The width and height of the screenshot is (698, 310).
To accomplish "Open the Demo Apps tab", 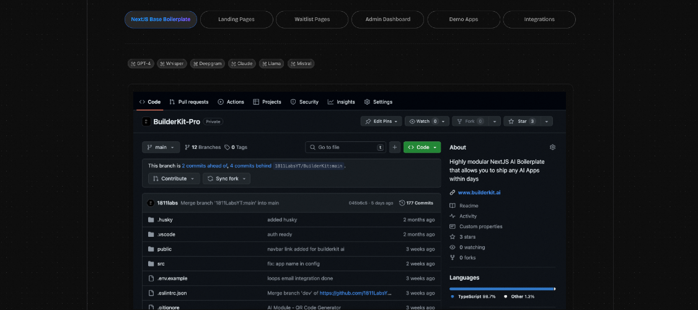I will point(464,20).
